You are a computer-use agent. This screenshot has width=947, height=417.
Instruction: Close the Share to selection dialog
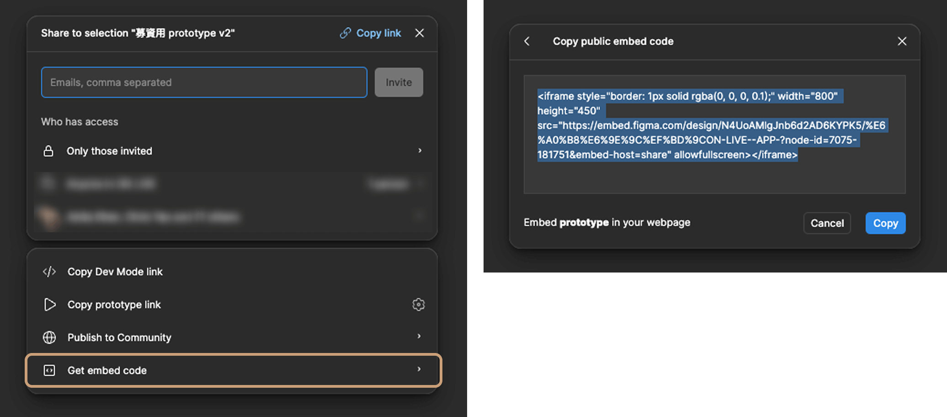point(420,33)
